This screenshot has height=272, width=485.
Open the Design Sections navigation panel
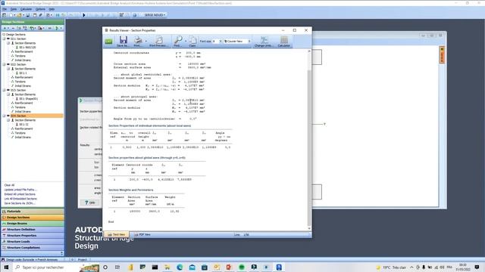32,218
